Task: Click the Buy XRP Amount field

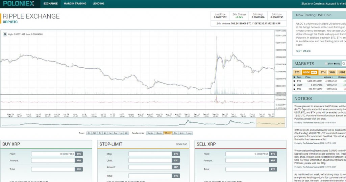Action: click(x=53, y=160)
